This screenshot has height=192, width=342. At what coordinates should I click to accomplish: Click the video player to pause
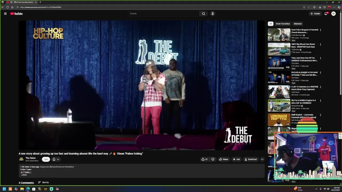pos(142,85)
